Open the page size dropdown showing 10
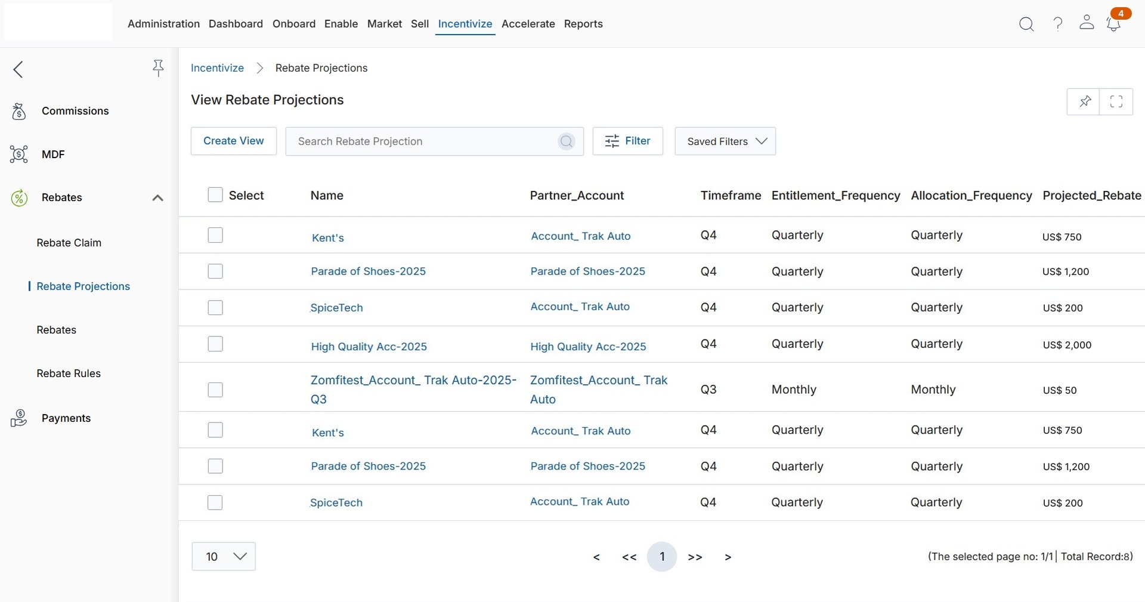This screenshot has width=1145, height=602. [224, 557]
